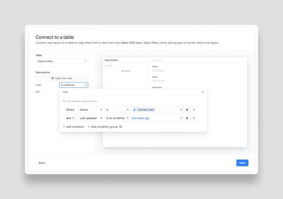The image size is (283, 199).
Task: Click Add condition group
Action: pos(103,127)
